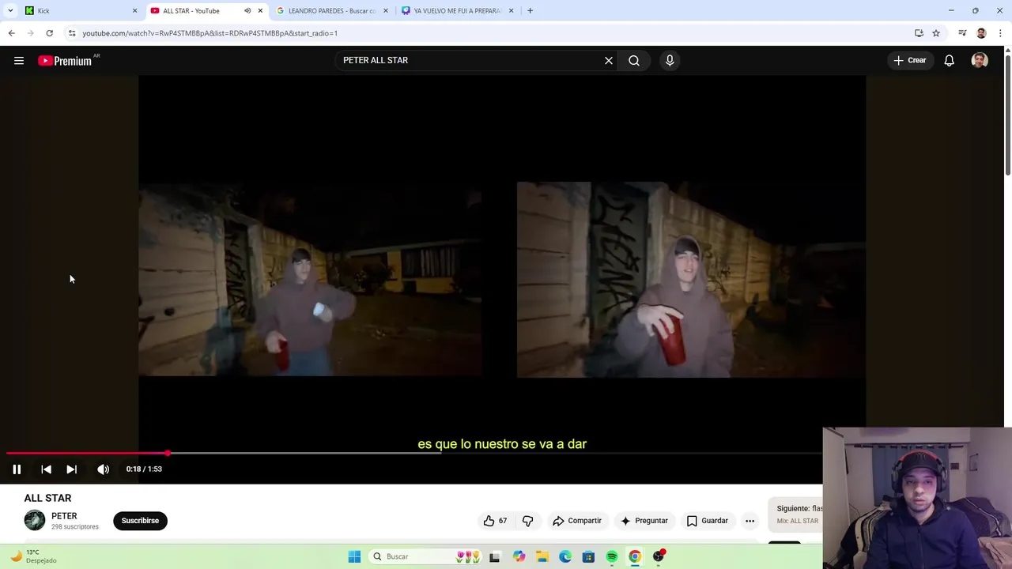Open Task View on the taskbar
Viewport: 1012px width, 569px height.
(x=494, y=556)
